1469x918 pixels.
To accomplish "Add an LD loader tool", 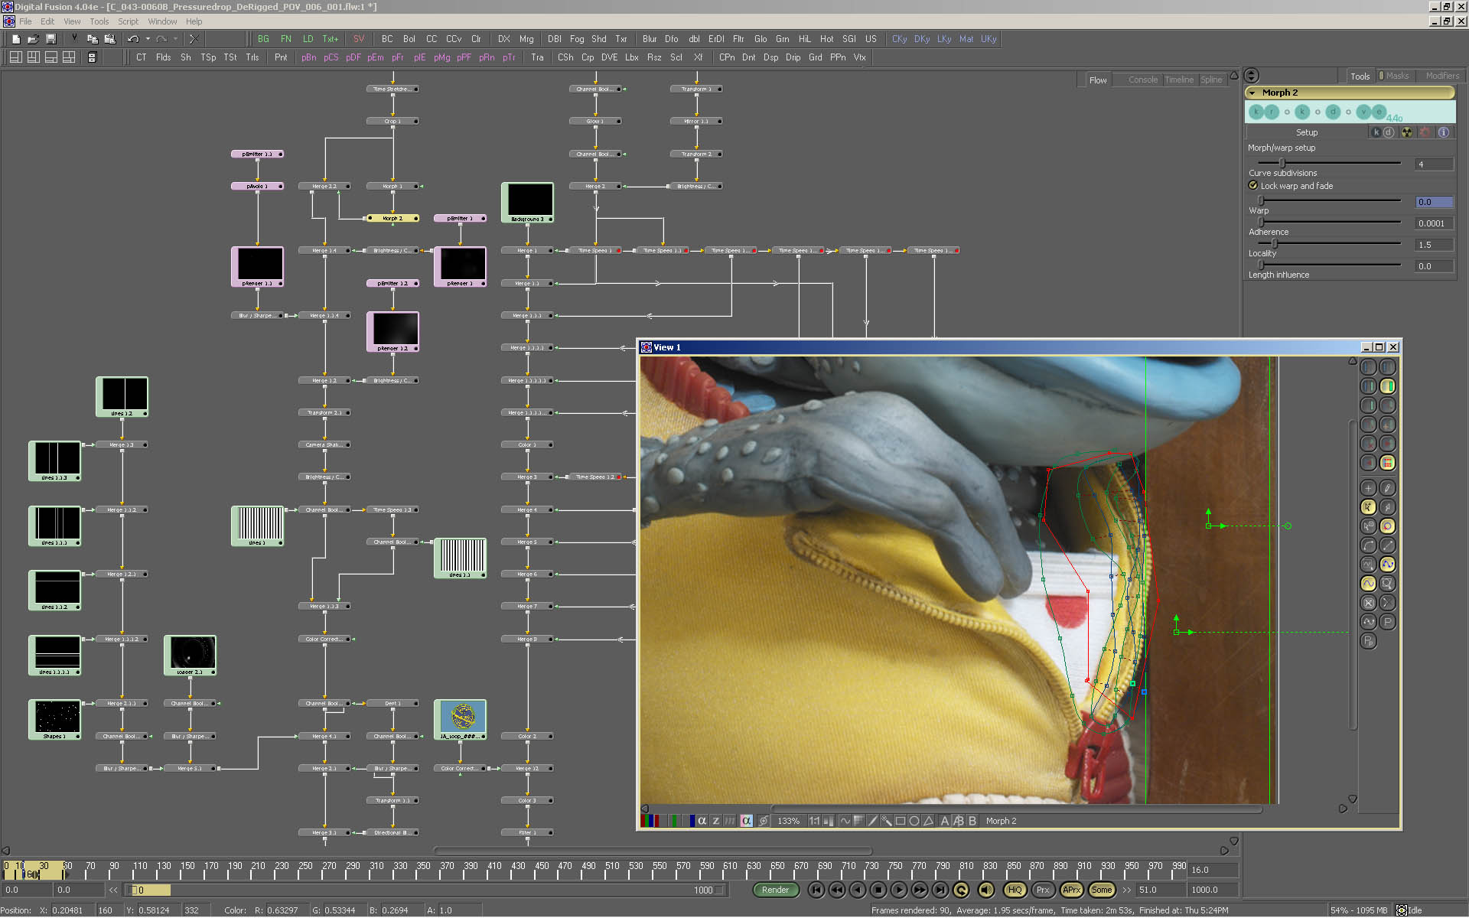I will click(308, 39).
